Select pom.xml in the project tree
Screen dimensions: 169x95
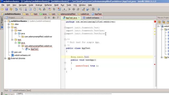[x=18, y=52]
